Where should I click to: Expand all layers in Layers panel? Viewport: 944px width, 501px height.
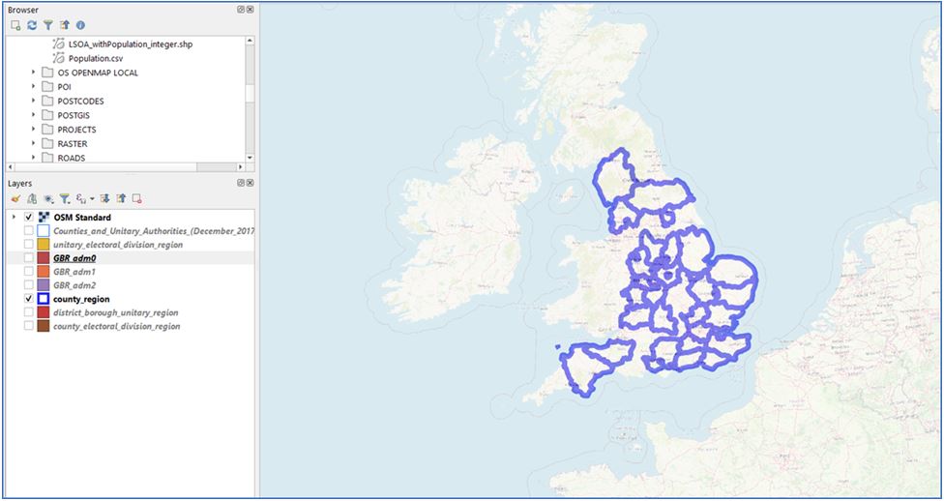click(x=104, y=198)
